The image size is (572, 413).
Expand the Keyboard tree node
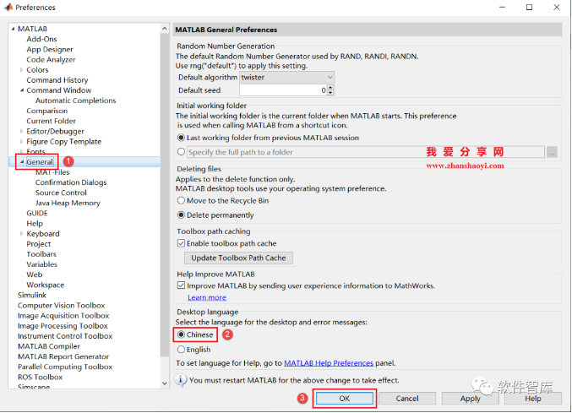coord(21,234)
